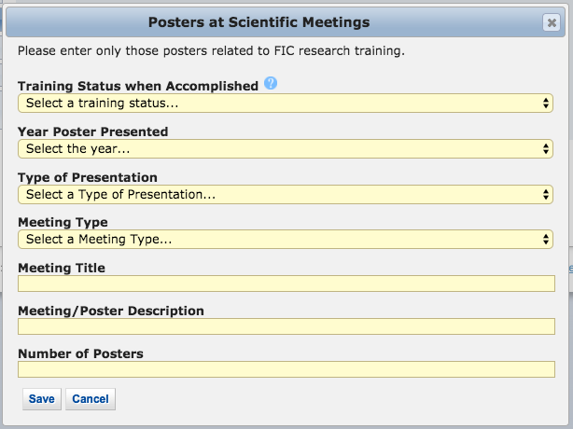Click the Year Poster Presented label
Viewport: 573px width, 429px height.
point(93,131)
